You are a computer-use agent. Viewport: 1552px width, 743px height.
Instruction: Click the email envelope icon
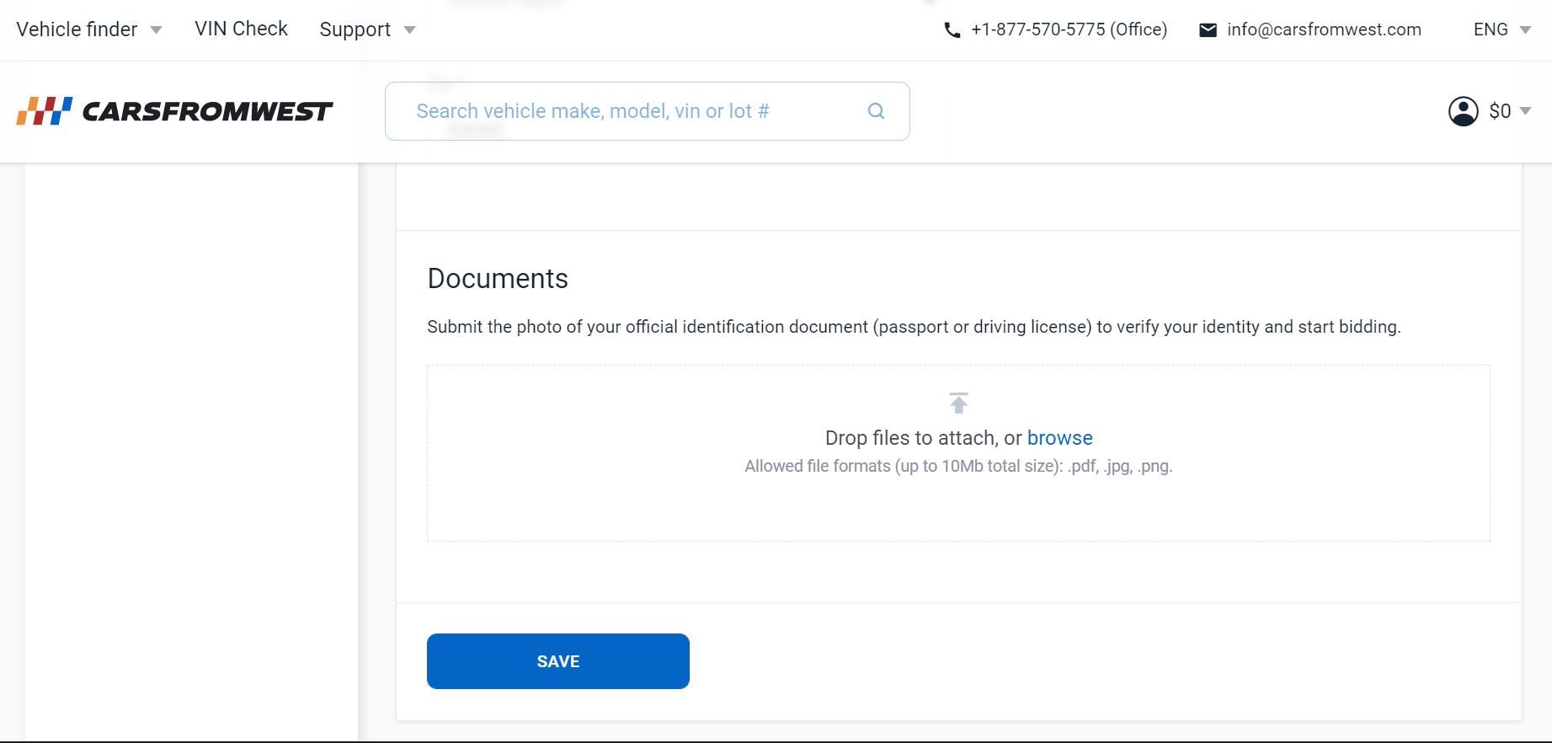point(1208,30)
